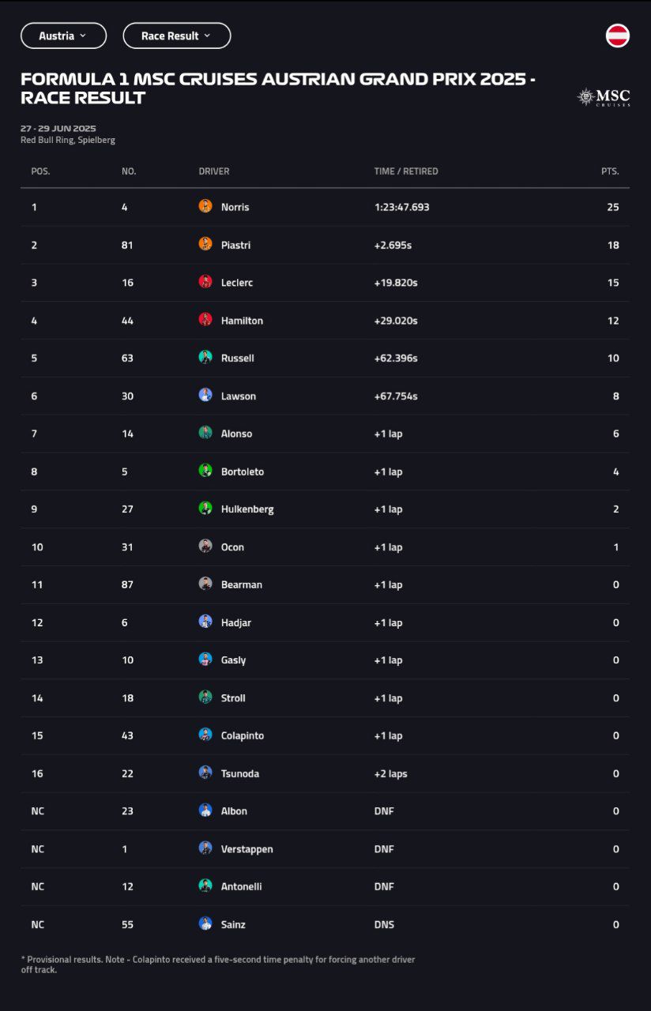651x1011 pixels.
Task: Click the Austrian flag icon in the corner
Action: click(619, 35)
